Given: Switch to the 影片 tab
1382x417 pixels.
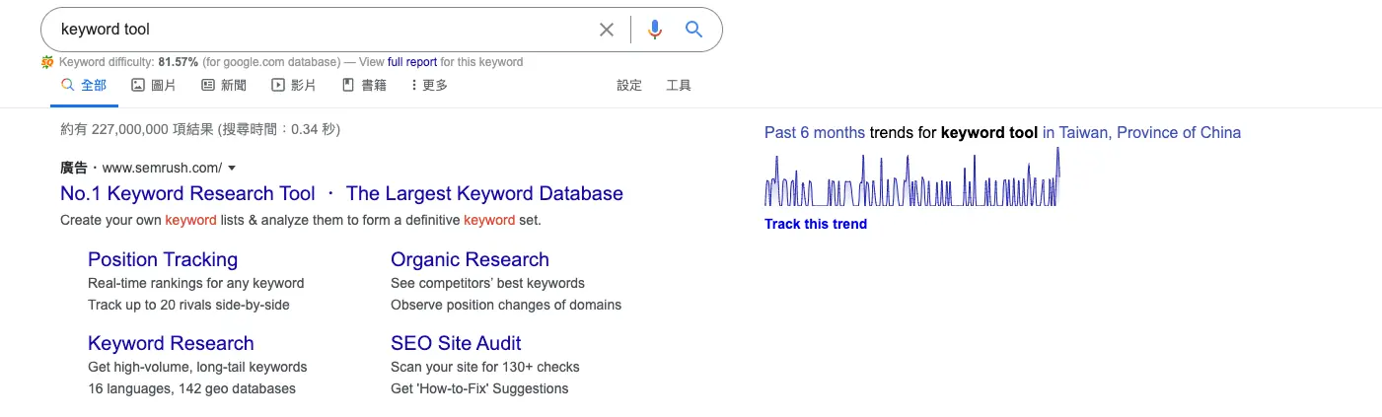Looking at the screenshot, I should 294,86.
